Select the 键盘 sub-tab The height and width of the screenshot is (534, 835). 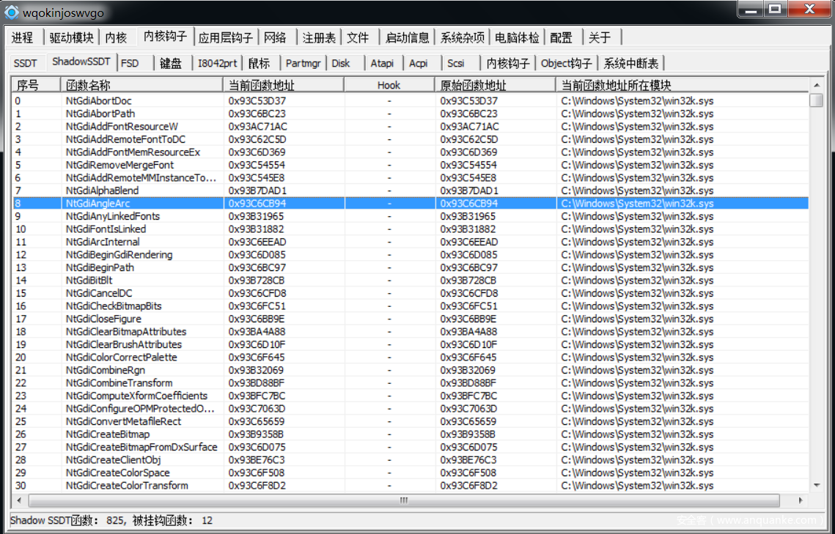click(x=171, y=63)
